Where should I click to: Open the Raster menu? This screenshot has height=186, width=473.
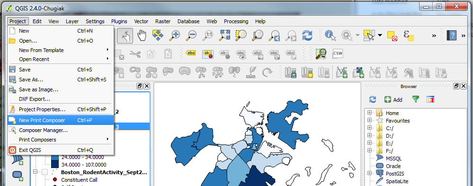point(163,21)
